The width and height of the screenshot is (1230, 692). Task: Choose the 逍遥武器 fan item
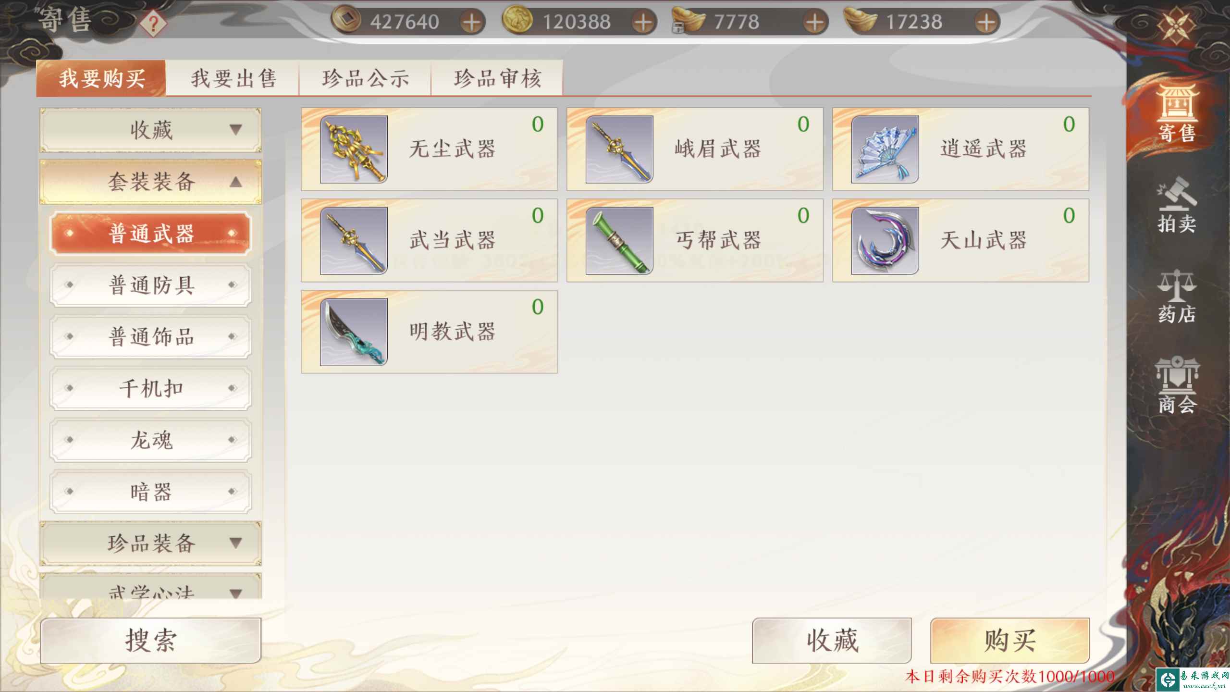click(960, 149)
